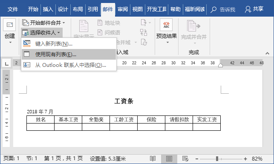Switch to the 审阅 ribbon tab
The height and width of the screenshot is (164, 274).
click(122, 9)
